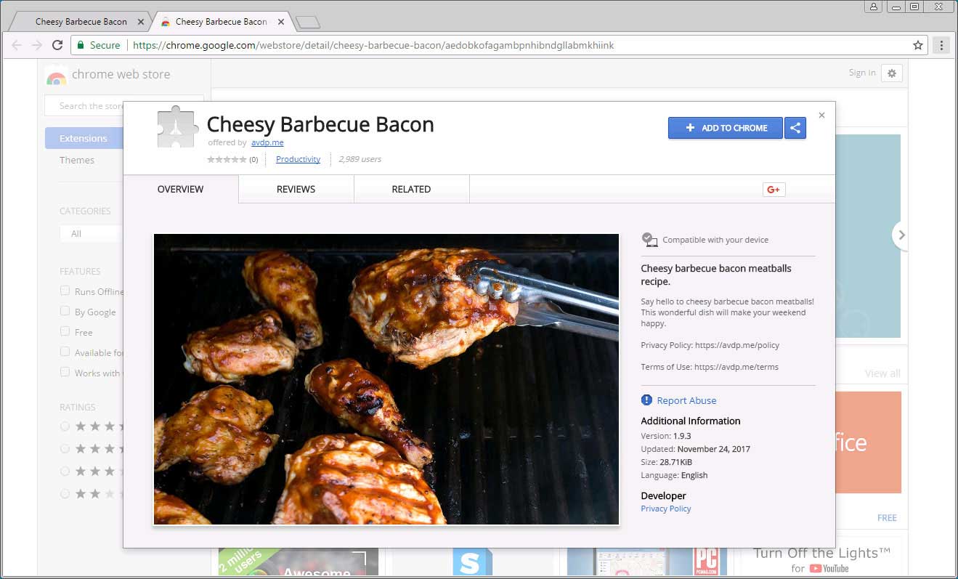
Task: Share the extension via the blue share icon
Action: tap(795, 128)
